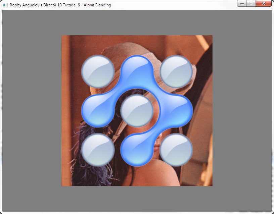The image size is (274, 214).
Task: Click the center glass orb
Action: [x=137, y=111]
